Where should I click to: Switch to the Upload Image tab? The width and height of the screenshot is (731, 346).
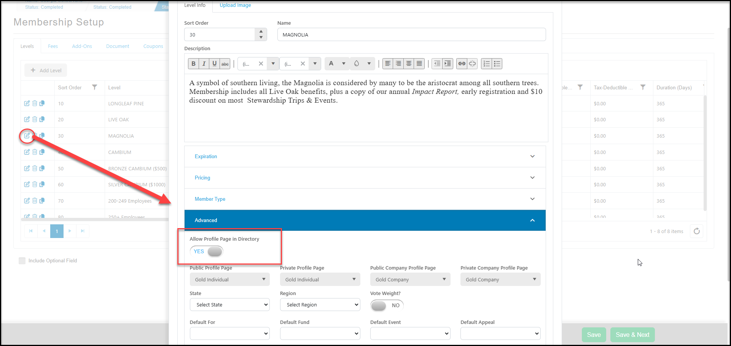[235, 5]
